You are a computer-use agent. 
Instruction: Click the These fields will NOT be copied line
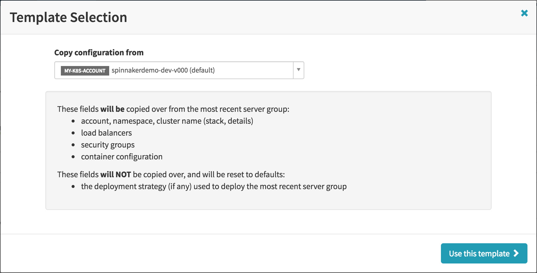point(171,175)
